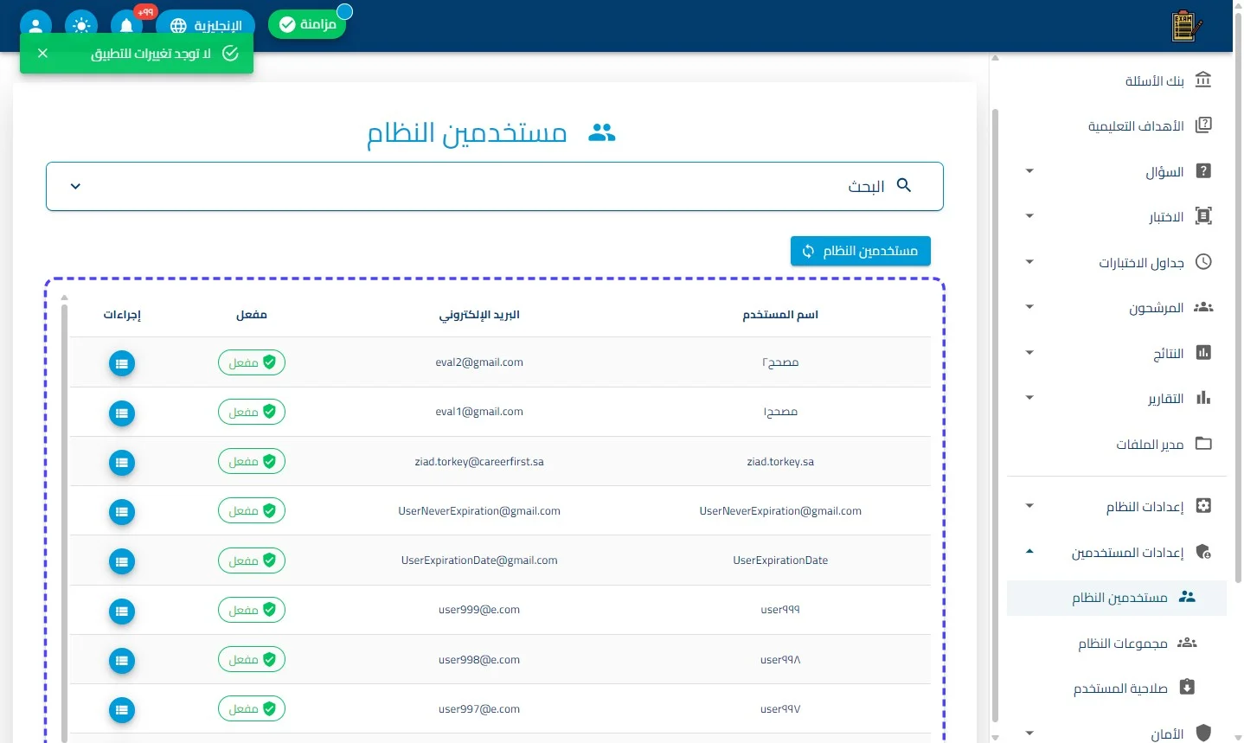This screenshot has height=743, width=1244.
Task: Open بنك الأسئلة in sidebar
Action: [1117, 80]
